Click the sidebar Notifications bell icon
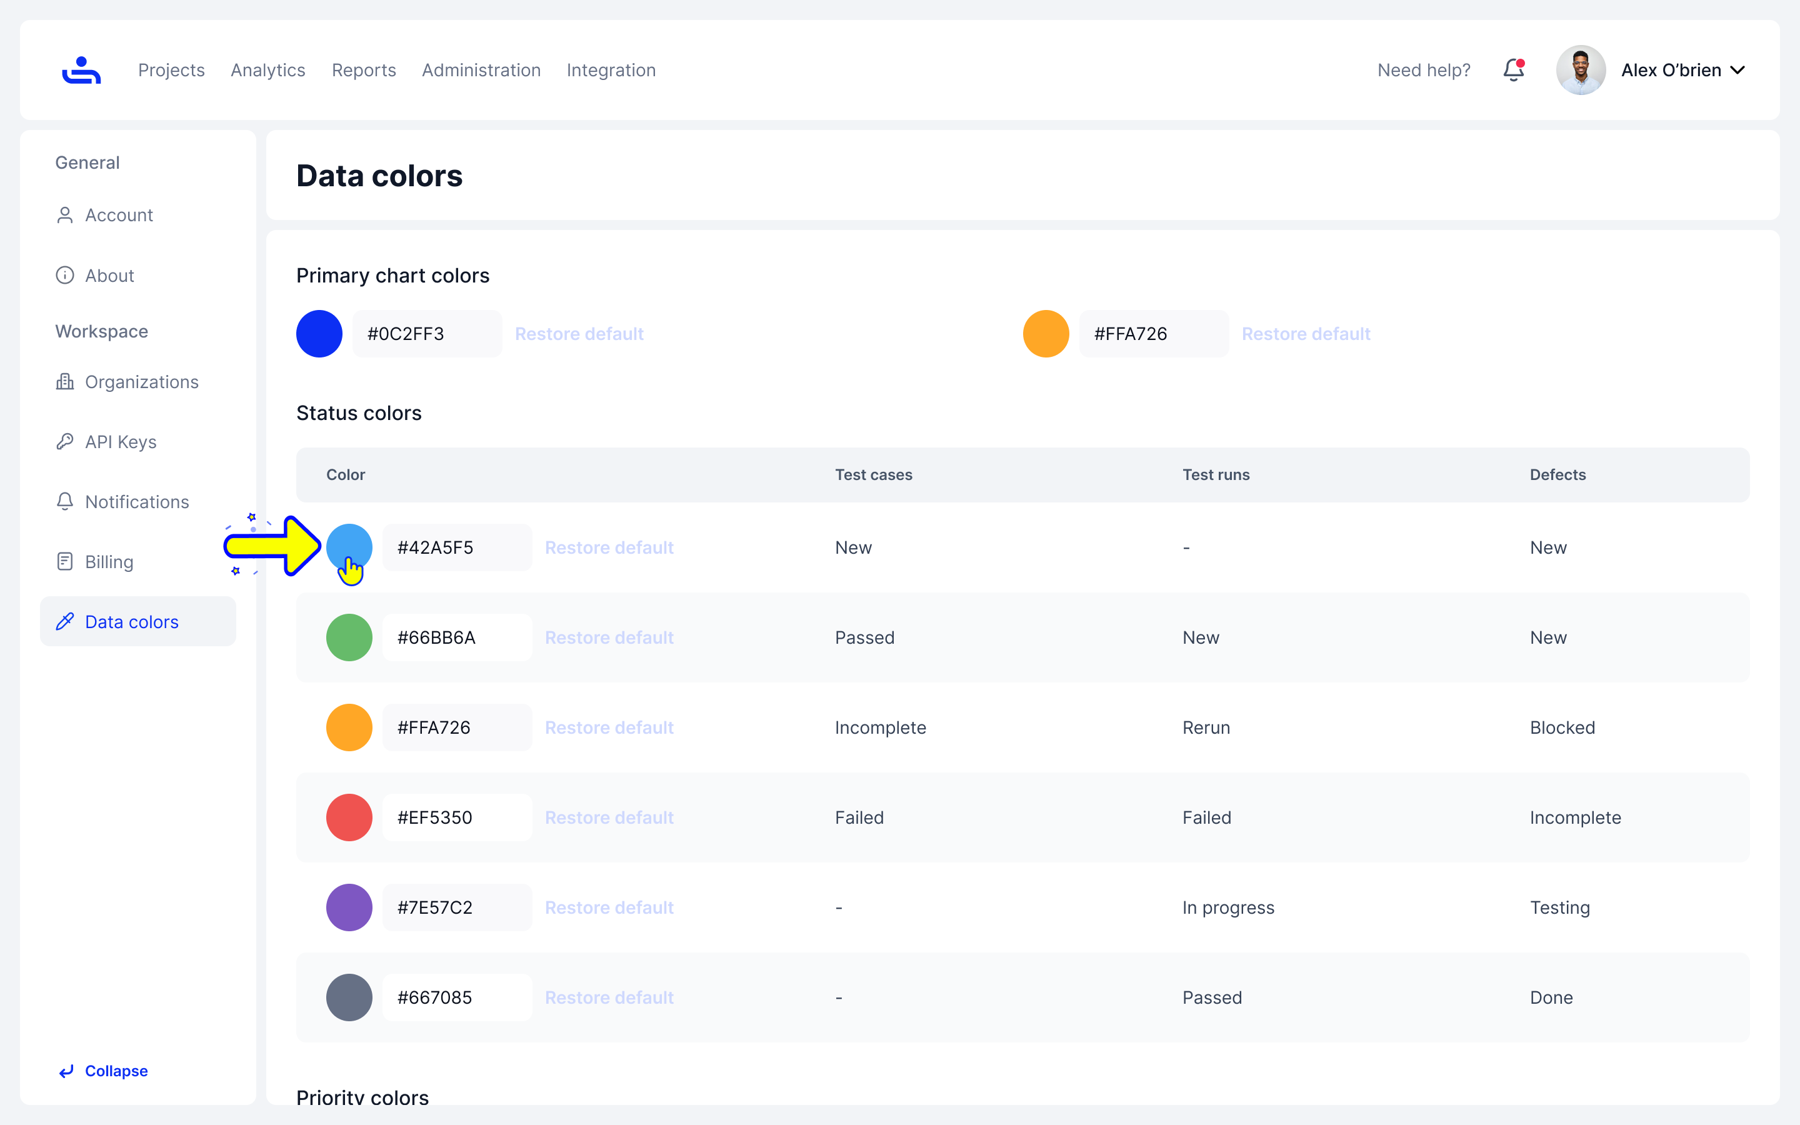 pos(65,501)
